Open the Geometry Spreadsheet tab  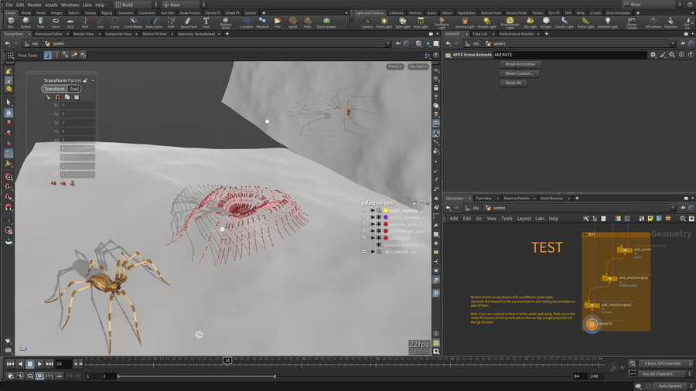tap(196, 34)
